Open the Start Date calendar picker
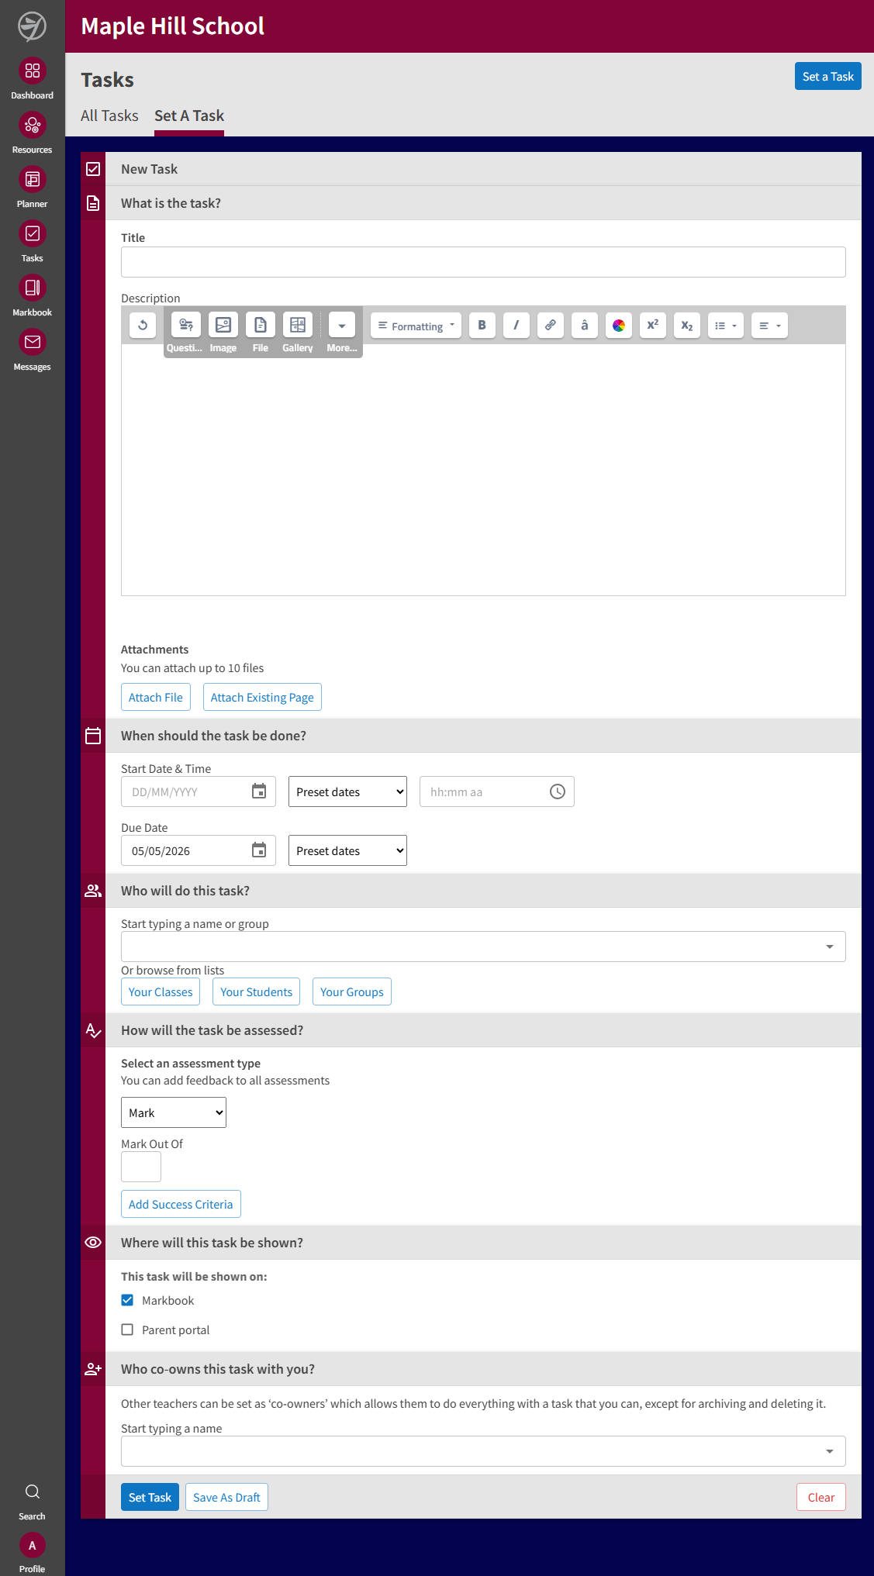The width and height of the screenshot is (874, 1576). tap(259, 791)
